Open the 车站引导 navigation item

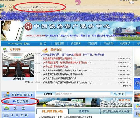109,43
